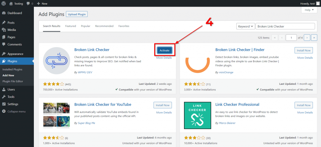The height and width of the screenshot is (147, 321).
Task: Click the current page number field
Action: pos(291,38)
